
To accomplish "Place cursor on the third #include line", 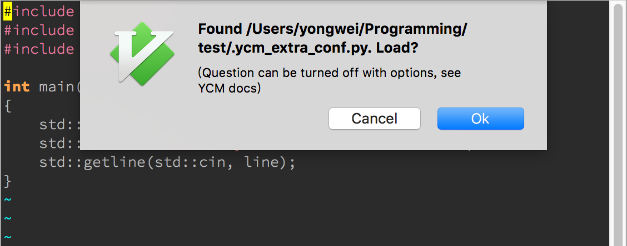I will pos(39,49).
